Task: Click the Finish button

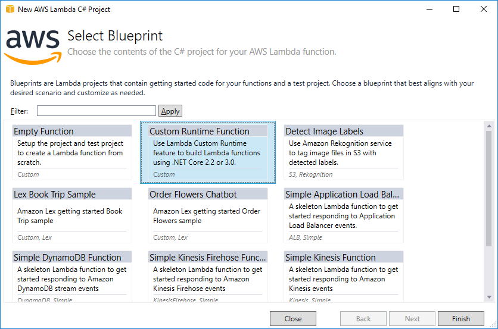Action: [461, 318]
